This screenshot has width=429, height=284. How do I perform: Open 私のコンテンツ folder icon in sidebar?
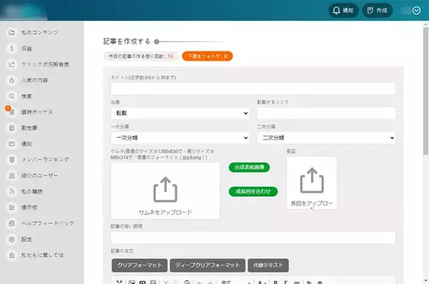(x=11, y=33)
